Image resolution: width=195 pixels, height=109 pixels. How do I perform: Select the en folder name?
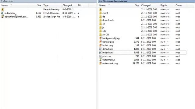pyautogui.click(x=104, y=24)
